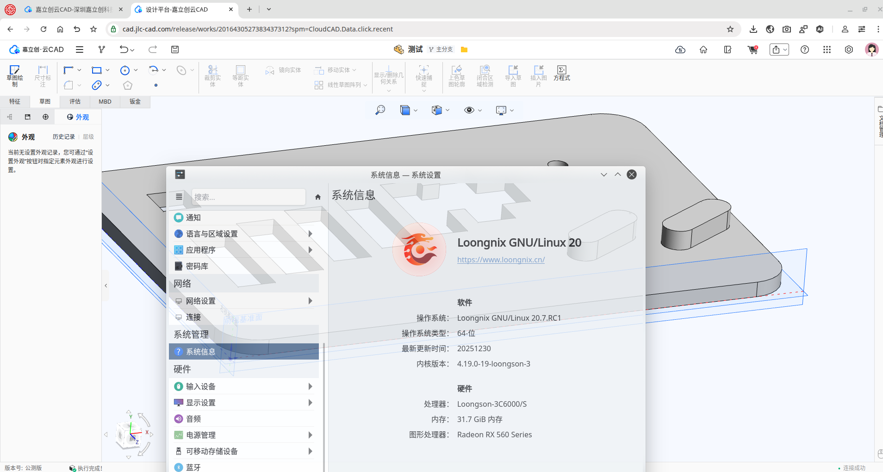This screenshot has width=883, height=472.
Task: Open the hamburger menu beside 嘉立创·云CAD
Action: click(80, 50)
